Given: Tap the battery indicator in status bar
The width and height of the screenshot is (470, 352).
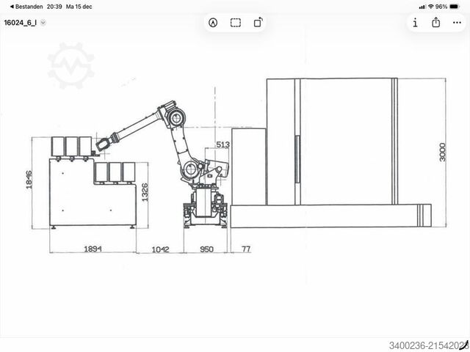Looking at the screenshot, I should (x=454, y=7).
